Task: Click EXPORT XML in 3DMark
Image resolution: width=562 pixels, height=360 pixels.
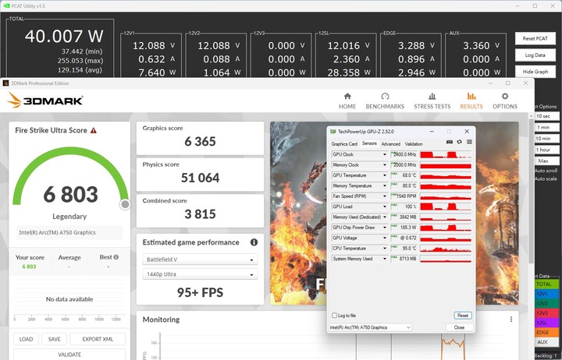Action: 98,339
